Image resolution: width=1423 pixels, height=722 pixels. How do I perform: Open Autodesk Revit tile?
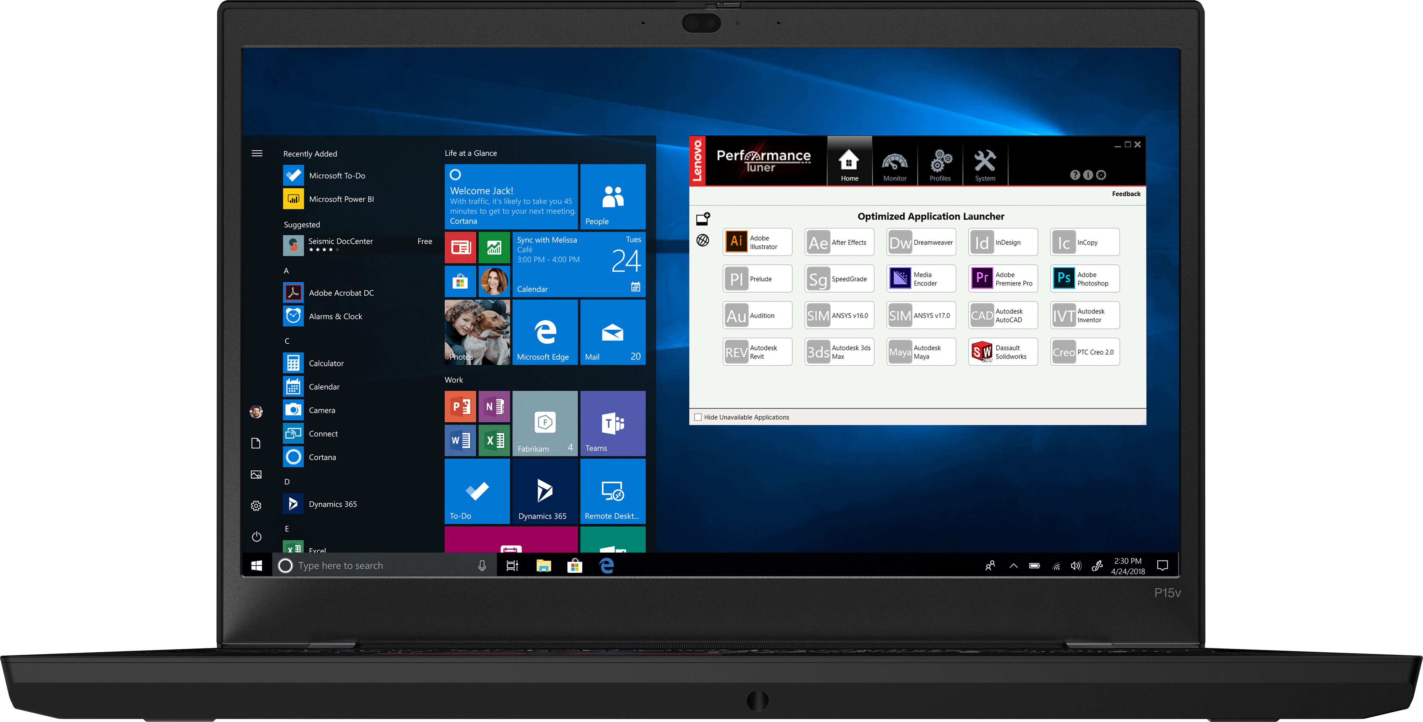pos(757,352)
